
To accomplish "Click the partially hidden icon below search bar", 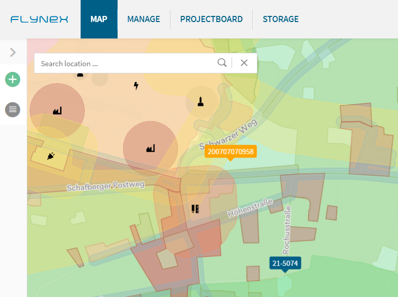I will click(80, 75).
